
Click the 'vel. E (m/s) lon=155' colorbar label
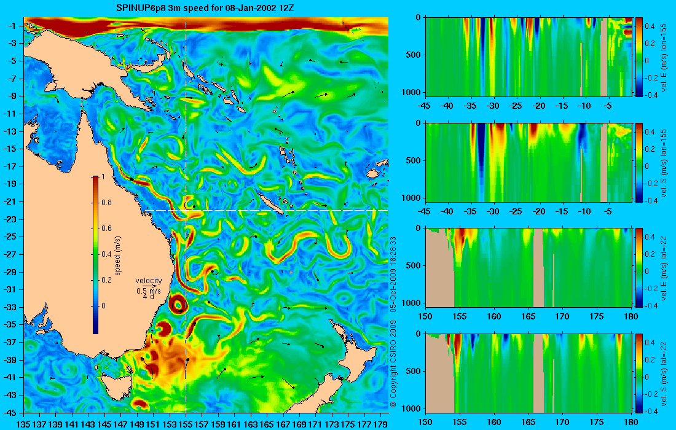point(664,57)
